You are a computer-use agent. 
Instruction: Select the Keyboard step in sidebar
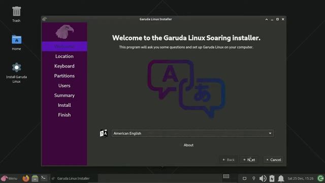click(x=64, y=66)
